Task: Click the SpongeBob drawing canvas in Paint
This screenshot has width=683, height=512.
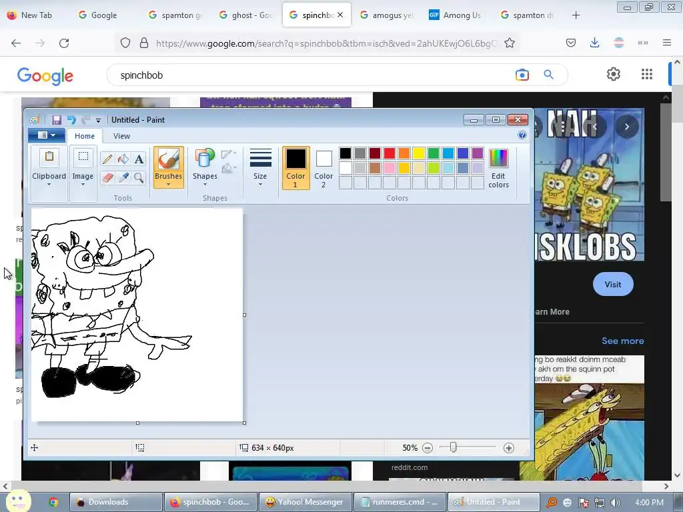Action: click(x=137, y=315)
